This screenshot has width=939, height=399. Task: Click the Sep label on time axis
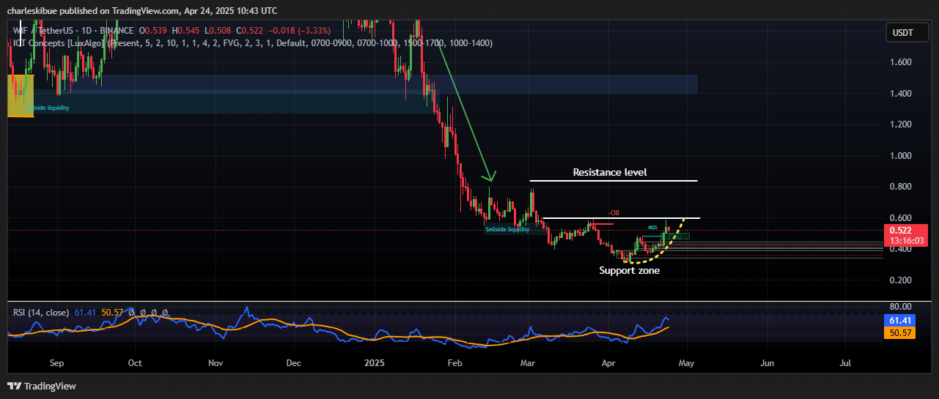[57, 362]
